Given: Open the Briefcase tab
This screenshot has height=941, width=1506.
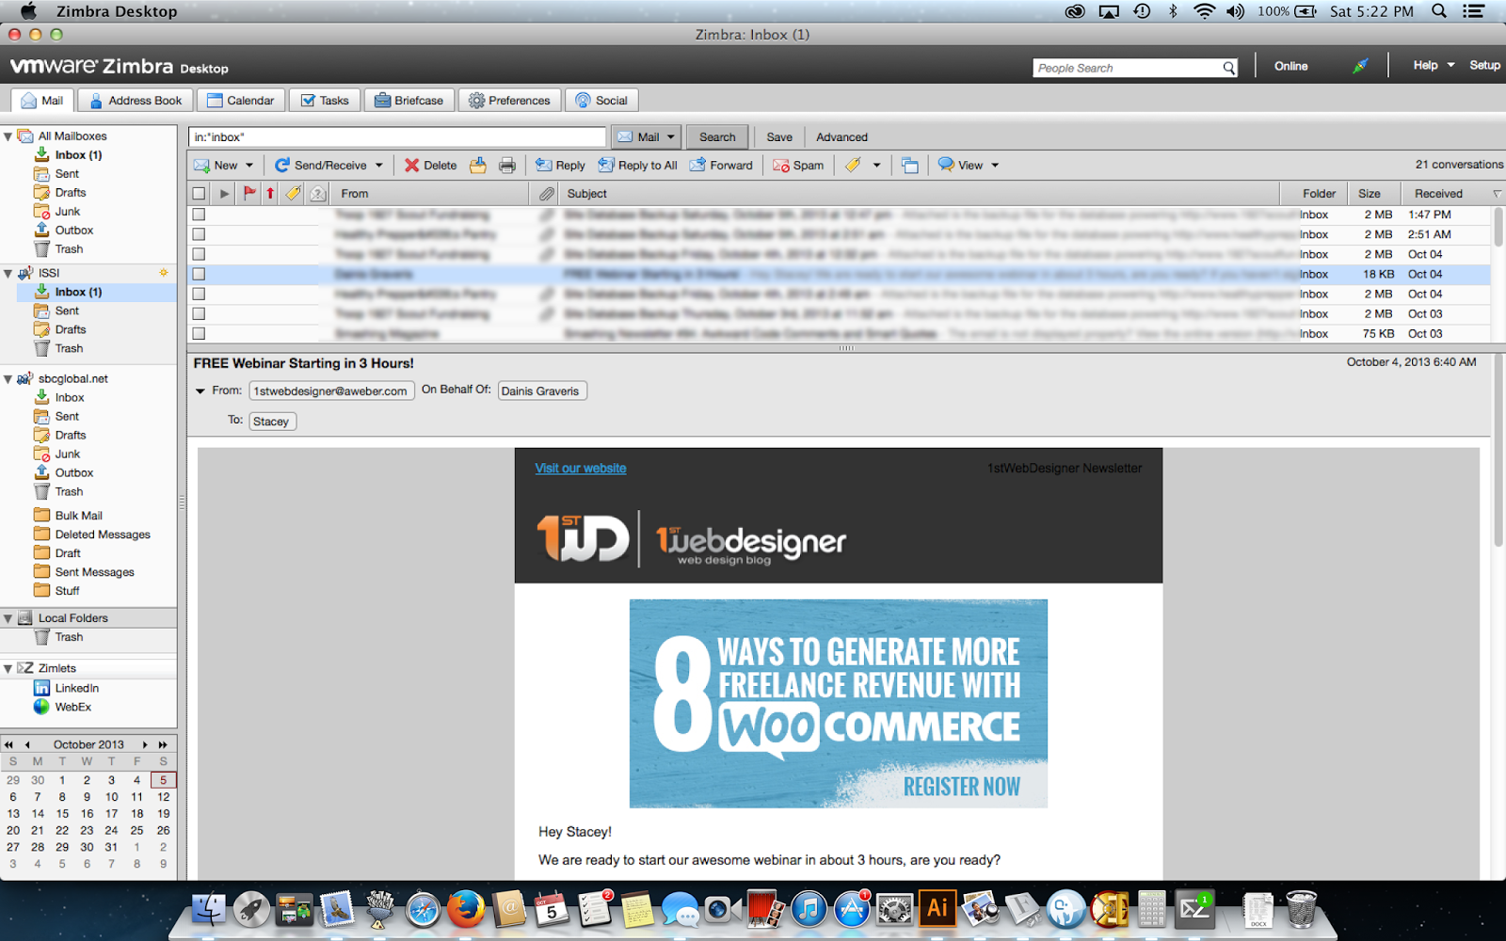Looking at the screenshot, I should (409, 101).
